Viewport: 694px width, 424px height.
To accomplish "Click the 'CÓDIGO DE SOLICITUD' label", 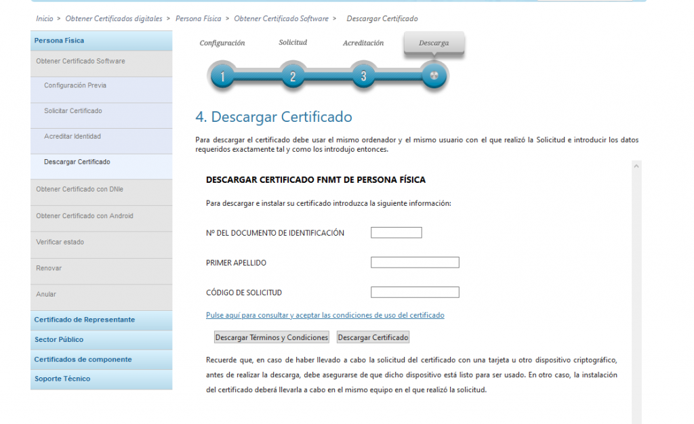I will coord(243,293).
